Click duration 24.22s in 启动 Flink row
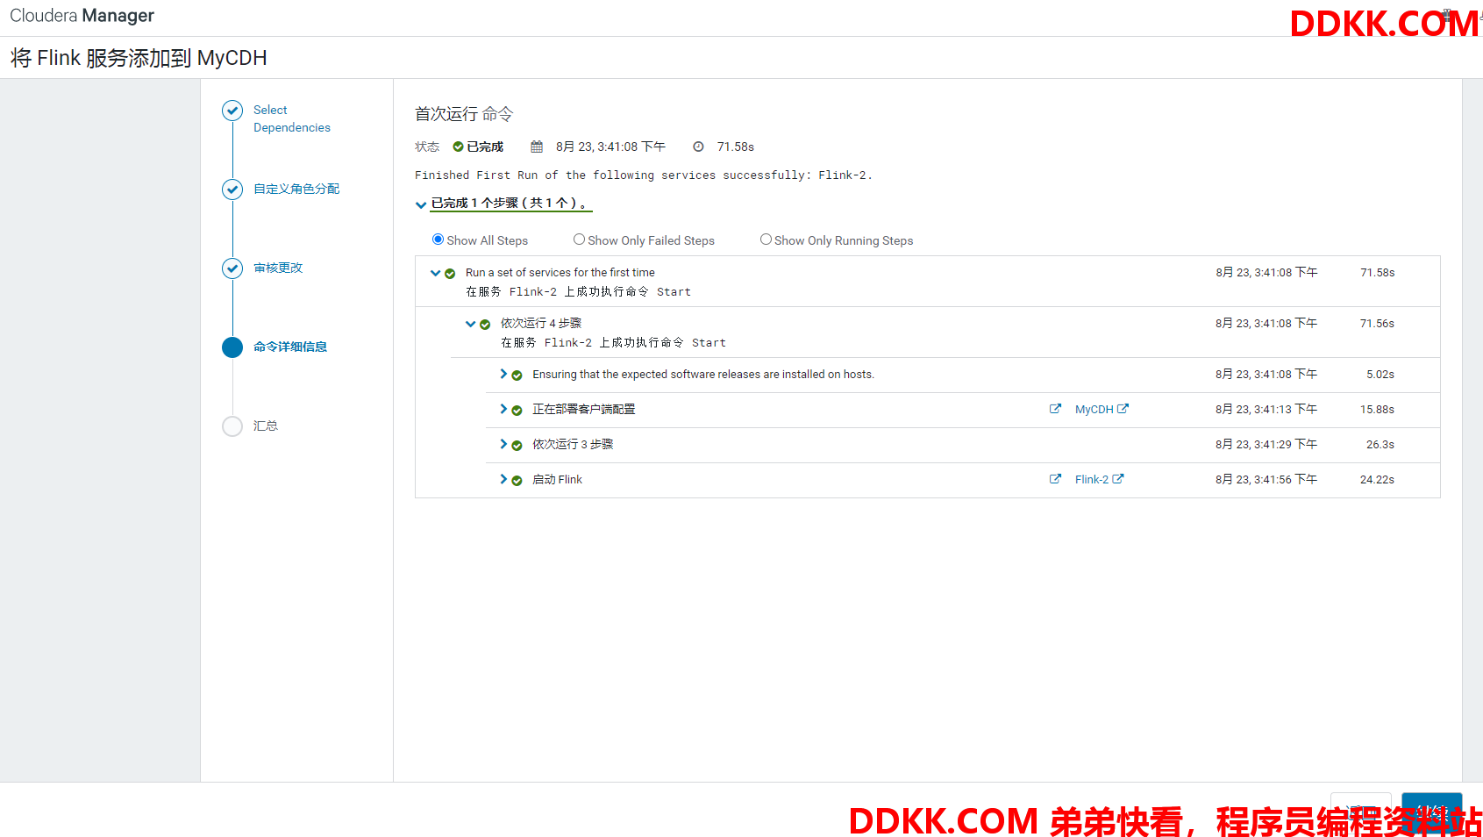The image size is (1483, 837). tap(1377, 479)
